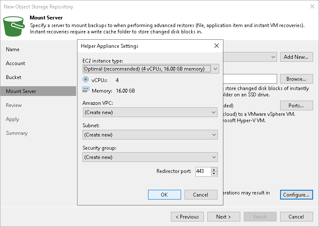Click the Browse... button
Image resolution: width=319 pixels, height=227 pixels.
pos(297,79)
